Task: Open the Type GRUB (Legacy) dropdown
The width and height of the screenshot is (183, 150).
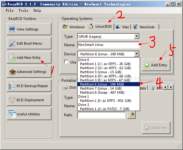Action: (x=137, y=36)
